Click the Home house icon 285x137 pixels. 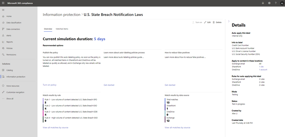(x=3, y=16)
